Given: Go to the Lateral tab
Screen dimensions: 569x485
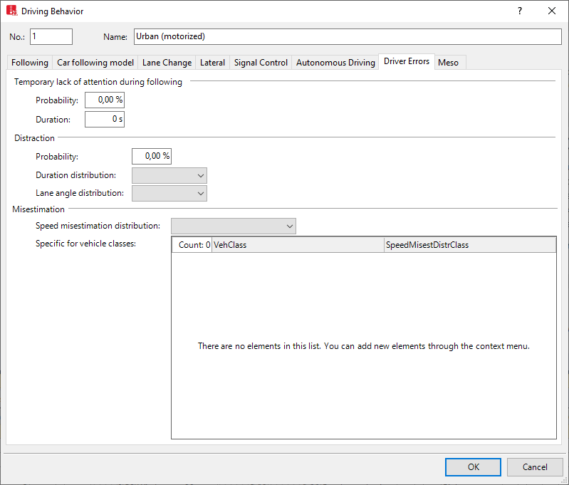Looking at the screenshot, I should (x=212, y=63).
